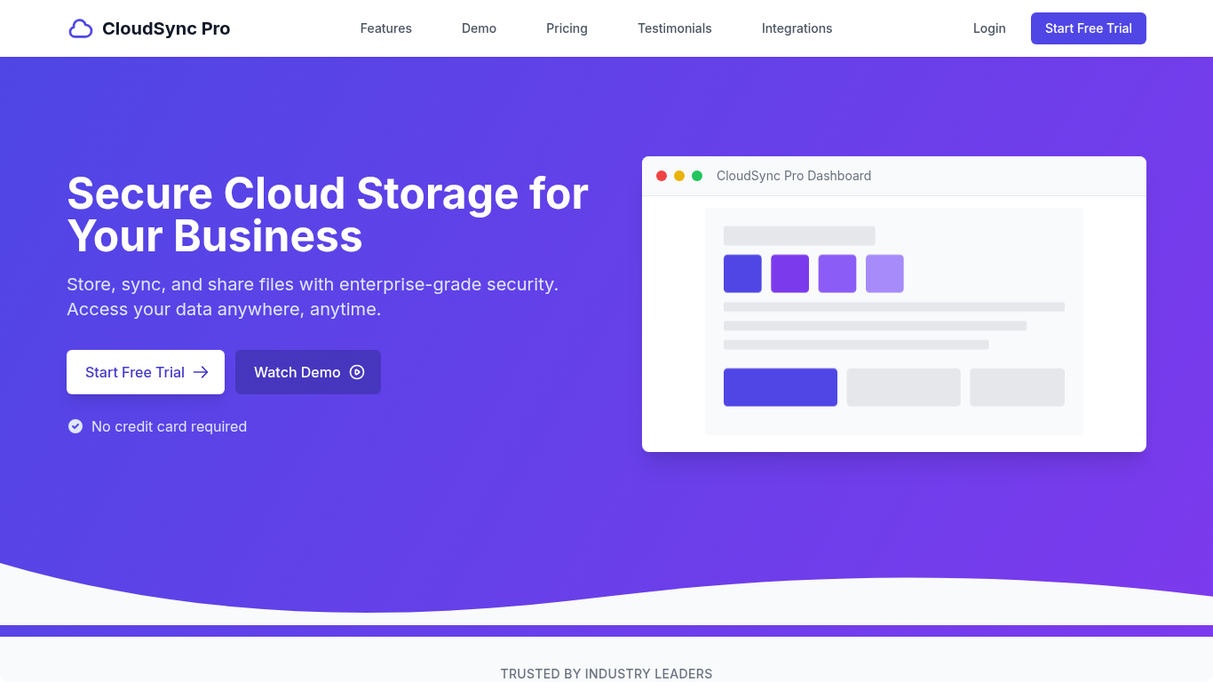
Task: Click the 'TRUSTED BY INDUSTRY LEADERS' heading
Action: point(606,674)
